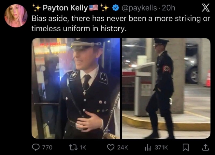Open the view analytics bar-chart icon

148,147
